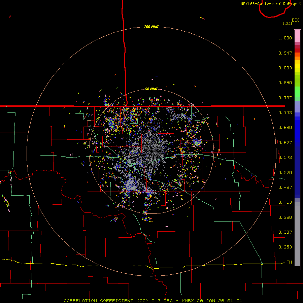Select the 0.573 legend value

(285, 158)
